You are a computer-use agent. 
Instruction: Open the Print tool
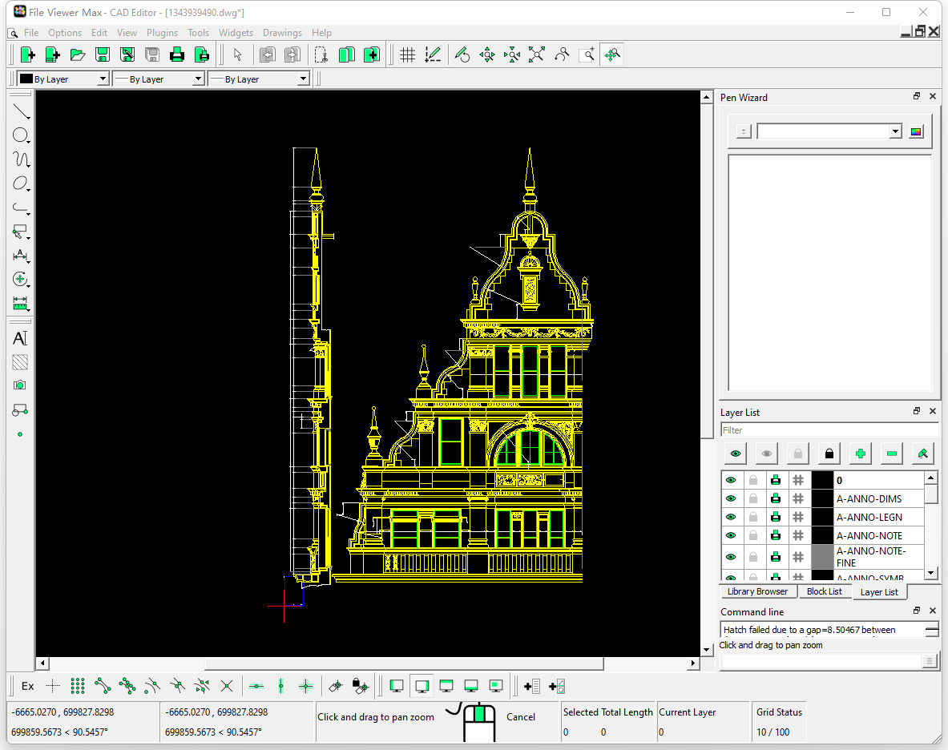(177, 54)
